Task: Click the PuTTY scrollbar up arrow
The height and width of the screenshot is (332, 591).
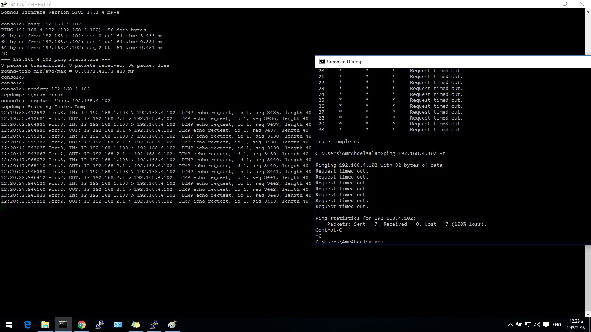Action: point(588,12)
